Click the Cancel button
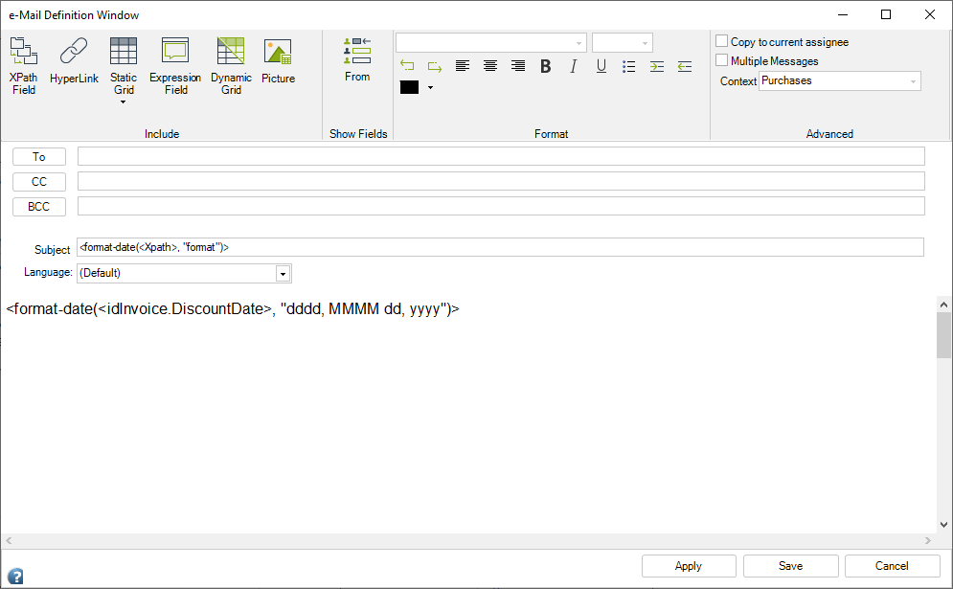 tap(892, 566)
